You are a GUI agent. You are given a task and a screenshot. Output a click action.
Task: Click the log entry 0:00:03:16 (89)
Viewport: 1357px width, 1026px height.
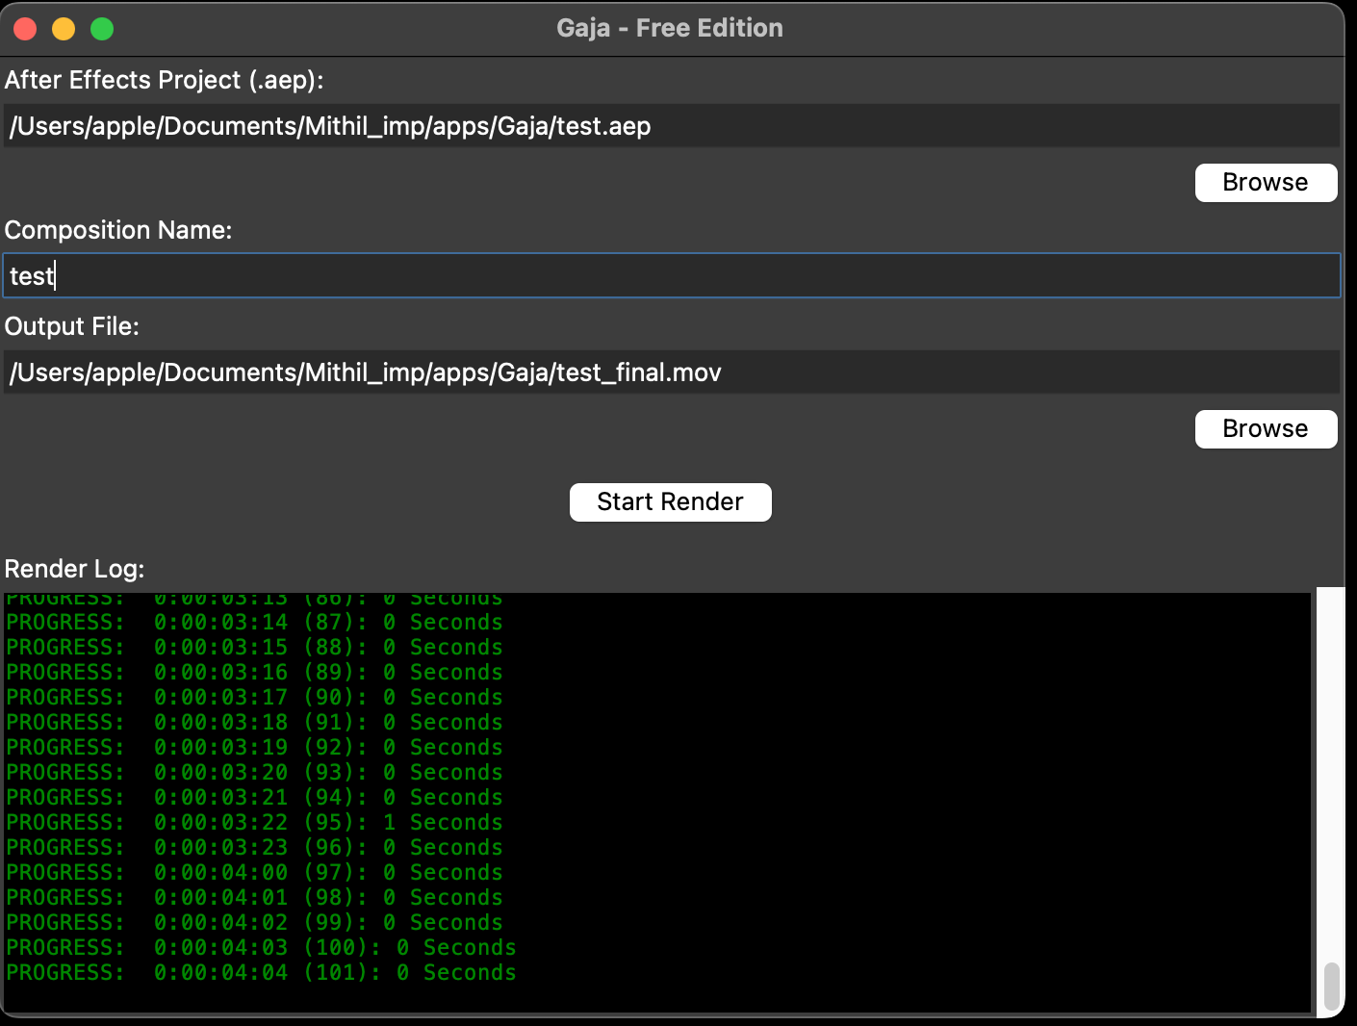tap(254, 673)
